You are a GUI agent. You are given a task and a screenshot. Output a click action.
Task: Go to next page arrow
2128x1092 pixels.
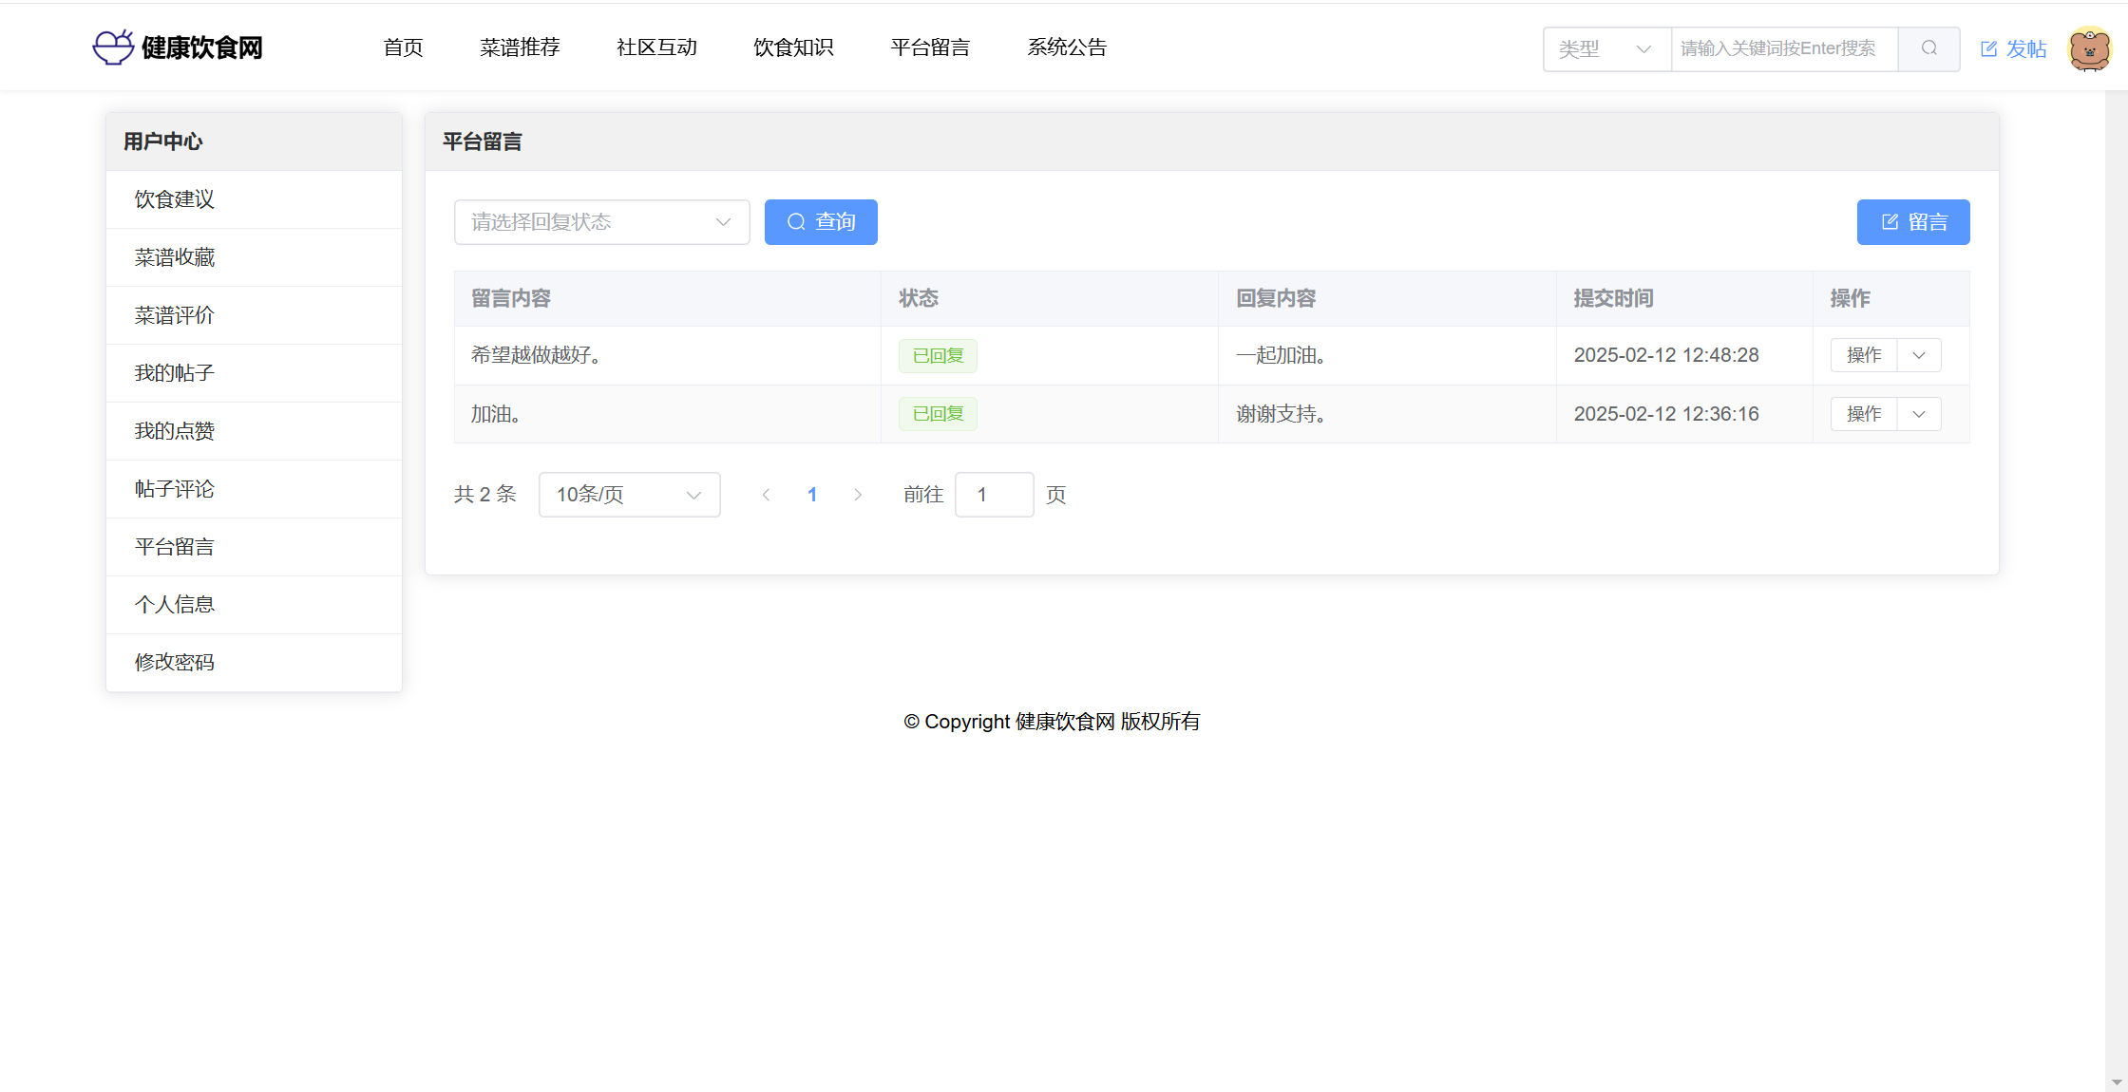[x=858, y=495]
